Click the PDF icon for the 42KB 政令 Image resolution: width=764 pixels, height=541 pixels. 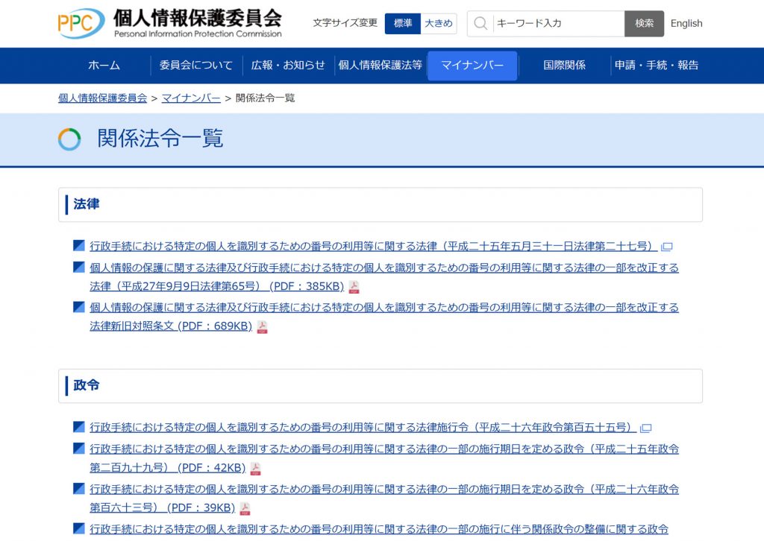point(254,468)
